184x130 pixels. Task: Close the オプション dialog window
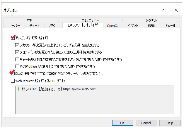[176, 10]
